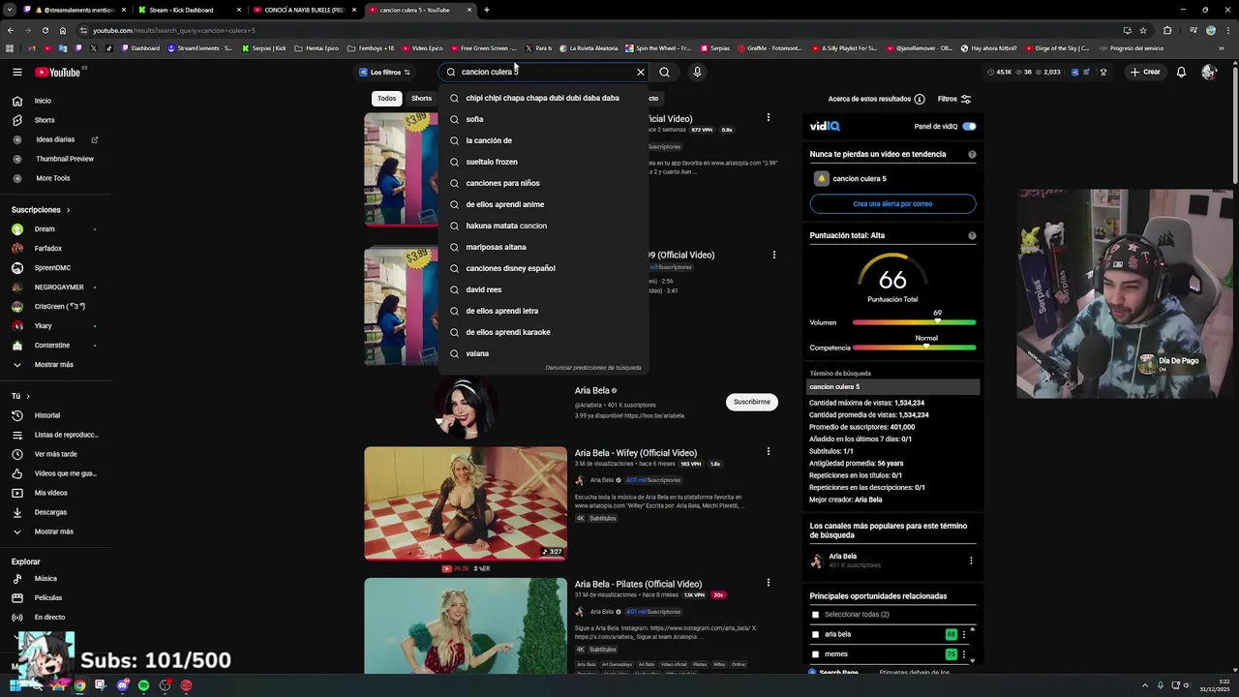Open the NEGROGAYMER channel subscription
This screenshot has height=697, width=1239.
click(x=54, y=288)
